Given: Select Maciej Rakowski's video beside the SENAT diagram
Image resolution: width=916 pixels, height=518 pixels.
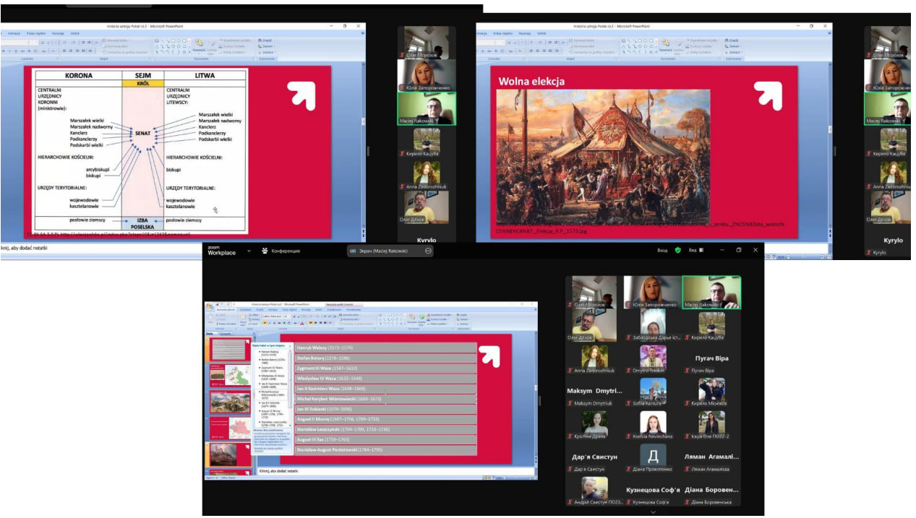Looking at the screenshot, I should [427, 109].
